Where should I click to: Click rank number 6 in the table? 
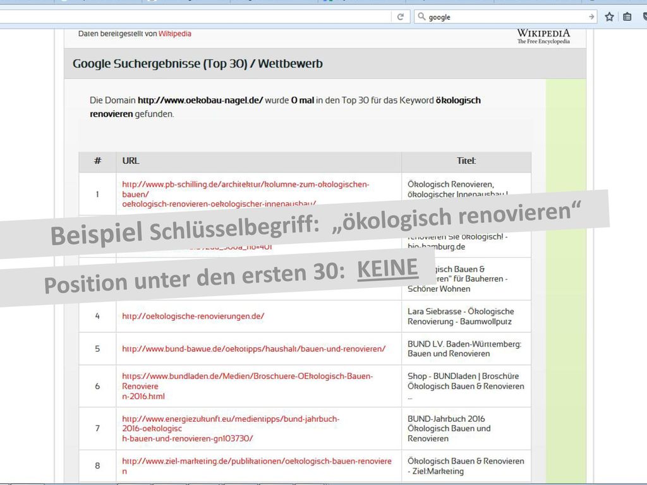pos(97,386)
